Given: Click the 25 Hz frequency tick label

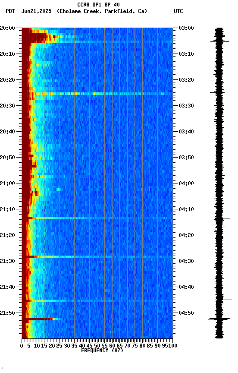Looking at the screenshot, I should coord(60,346).
